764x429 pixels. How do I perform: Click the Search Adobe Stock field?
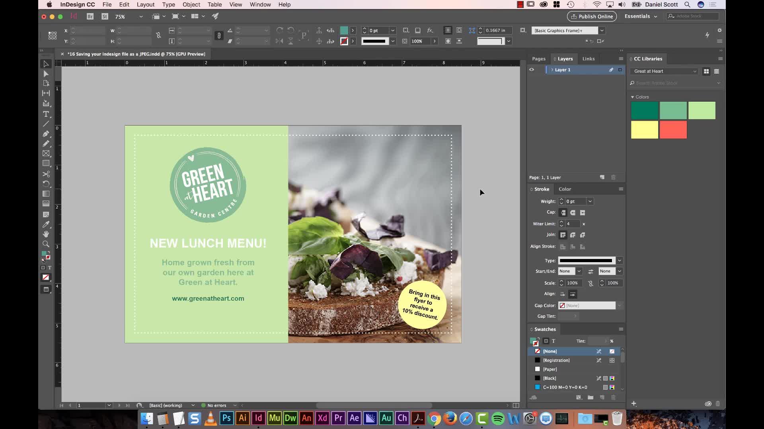pos(675,83)
